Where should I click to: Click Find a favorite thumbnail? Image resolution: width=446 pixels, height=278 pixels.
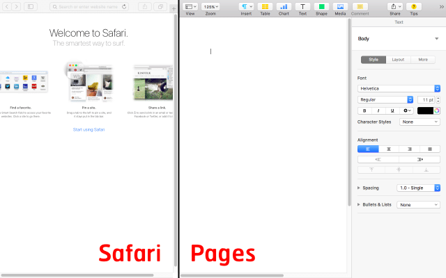pos(24,81)
